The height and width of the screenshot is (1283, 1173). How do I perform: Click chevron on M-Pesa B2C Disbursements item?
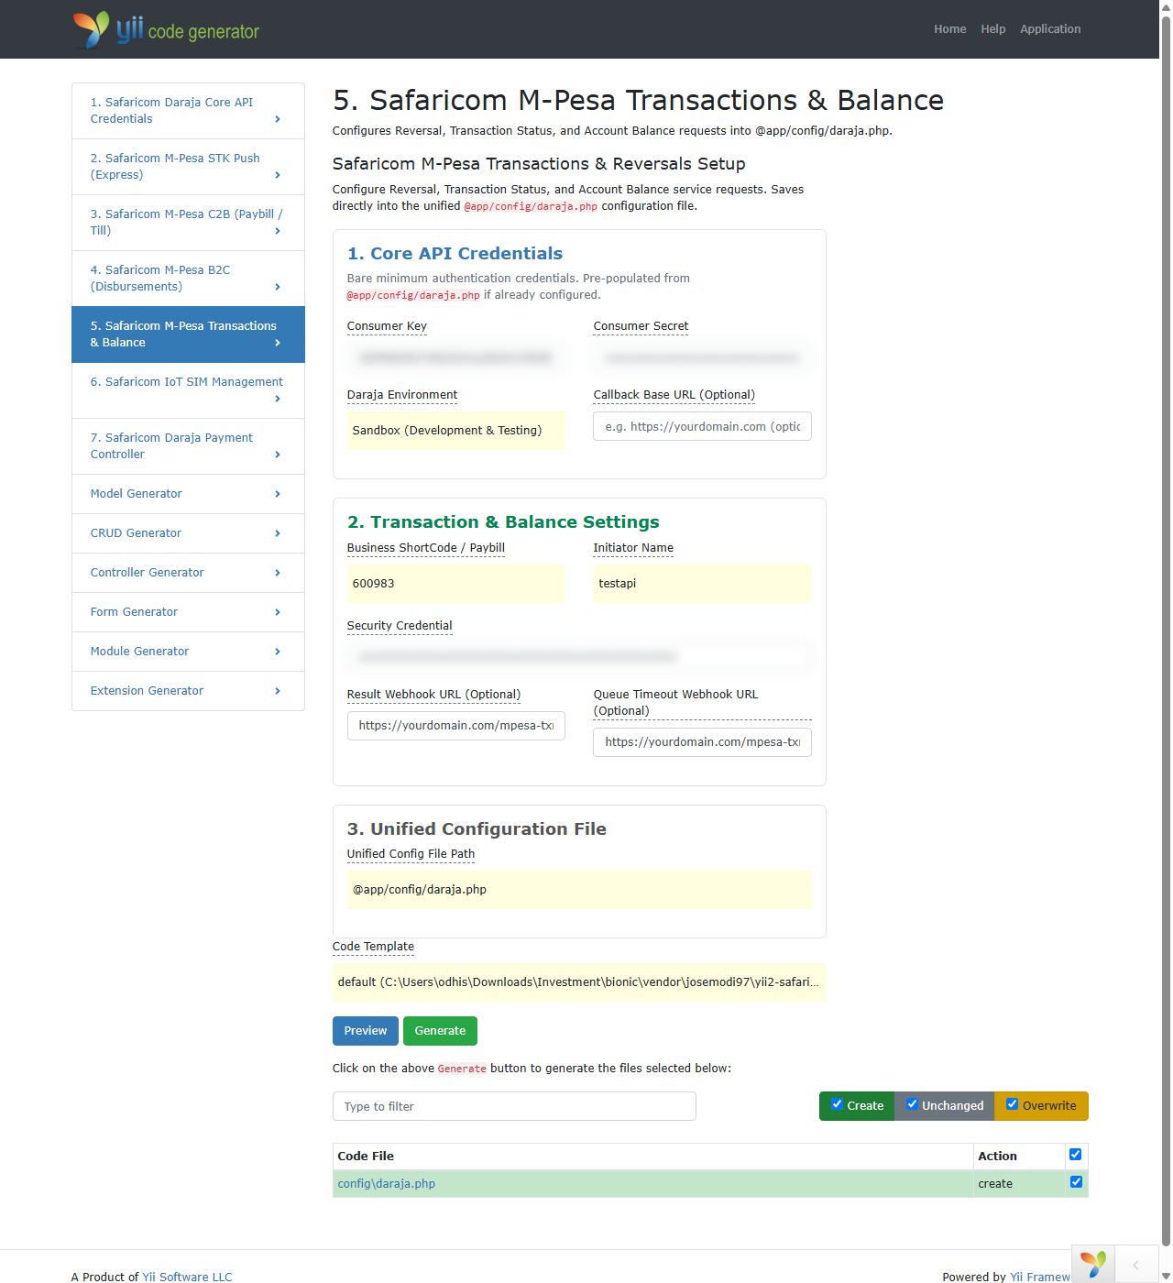point(278,287)
